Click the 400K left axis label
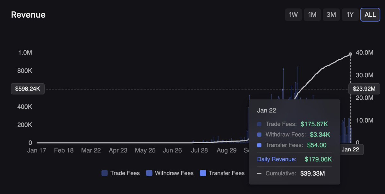The image size is (385, 194). pyautogui.click(x=24, y=107)
